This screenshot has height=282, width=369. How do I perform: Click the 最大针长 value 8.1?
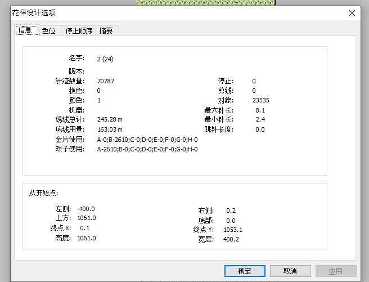tap(260, 110)
